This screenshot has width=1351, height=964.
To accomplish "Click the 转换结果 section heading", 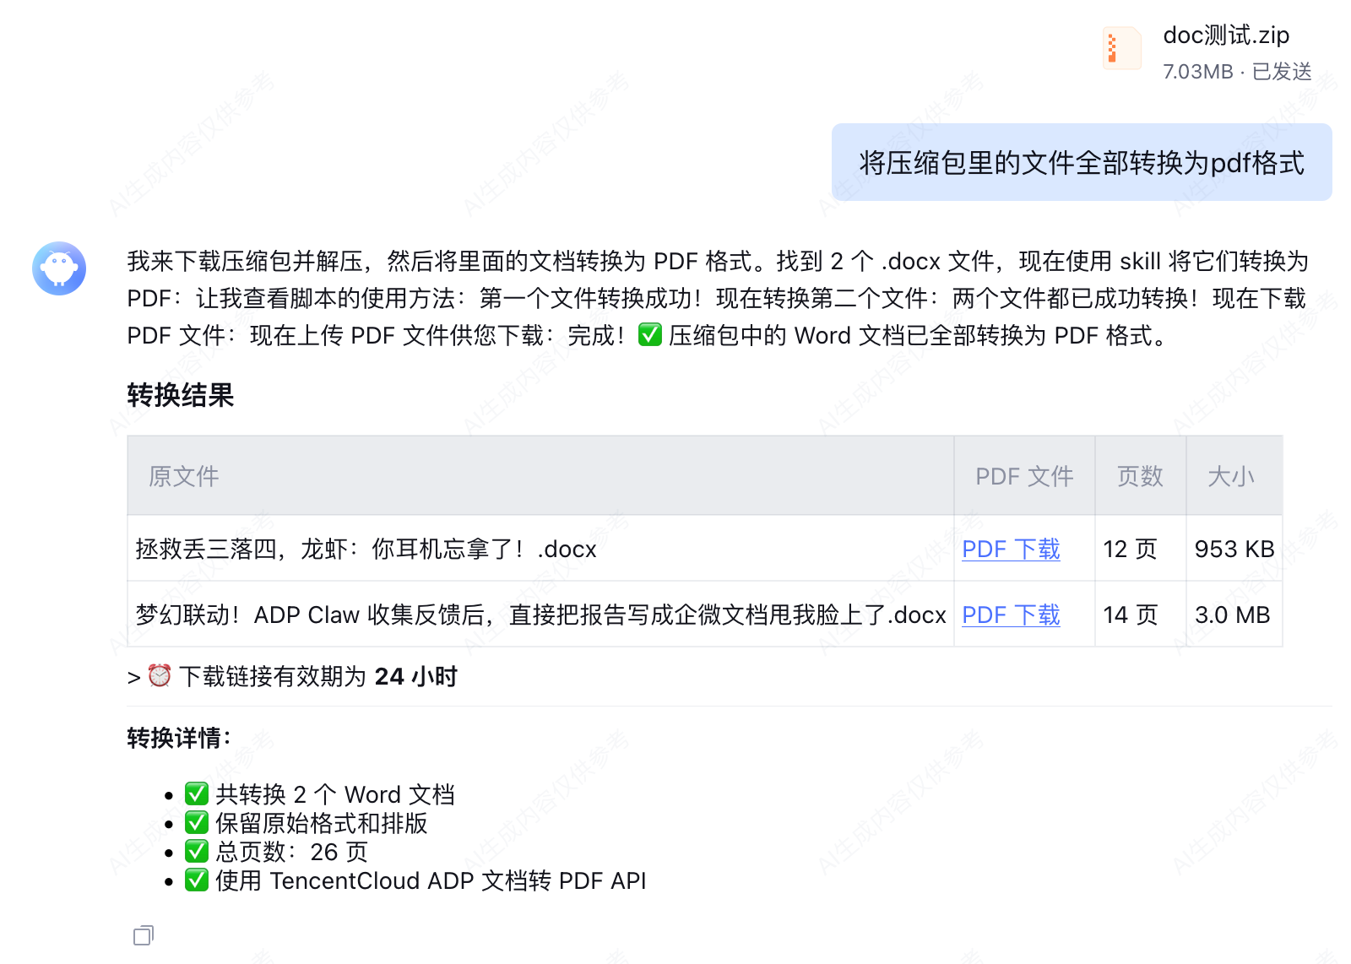I will tap(181, 394).
